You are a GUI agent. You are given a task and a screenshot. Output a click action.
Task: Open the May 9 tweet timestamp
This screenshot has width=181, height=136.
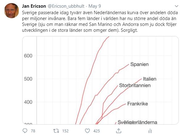[95, 6]
